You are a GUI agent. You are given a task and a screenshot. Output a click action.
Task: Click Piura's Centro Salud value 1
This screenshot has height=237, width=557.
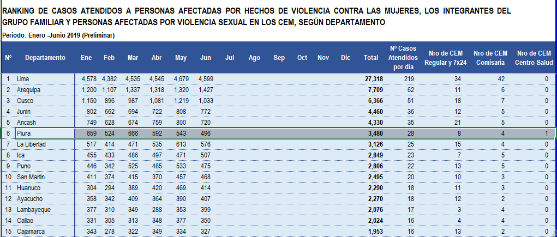pos(546,133)
